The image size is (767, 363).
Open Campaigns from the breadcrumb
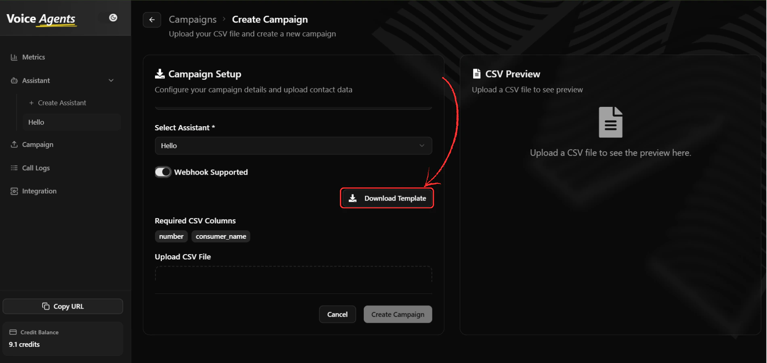point(193,19)
